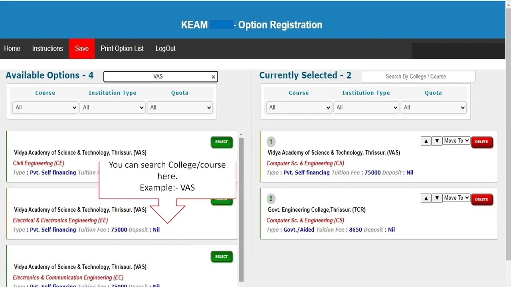
Task: Delete option 1 Vidya Academy Computer Science
Action: (481, 142)
